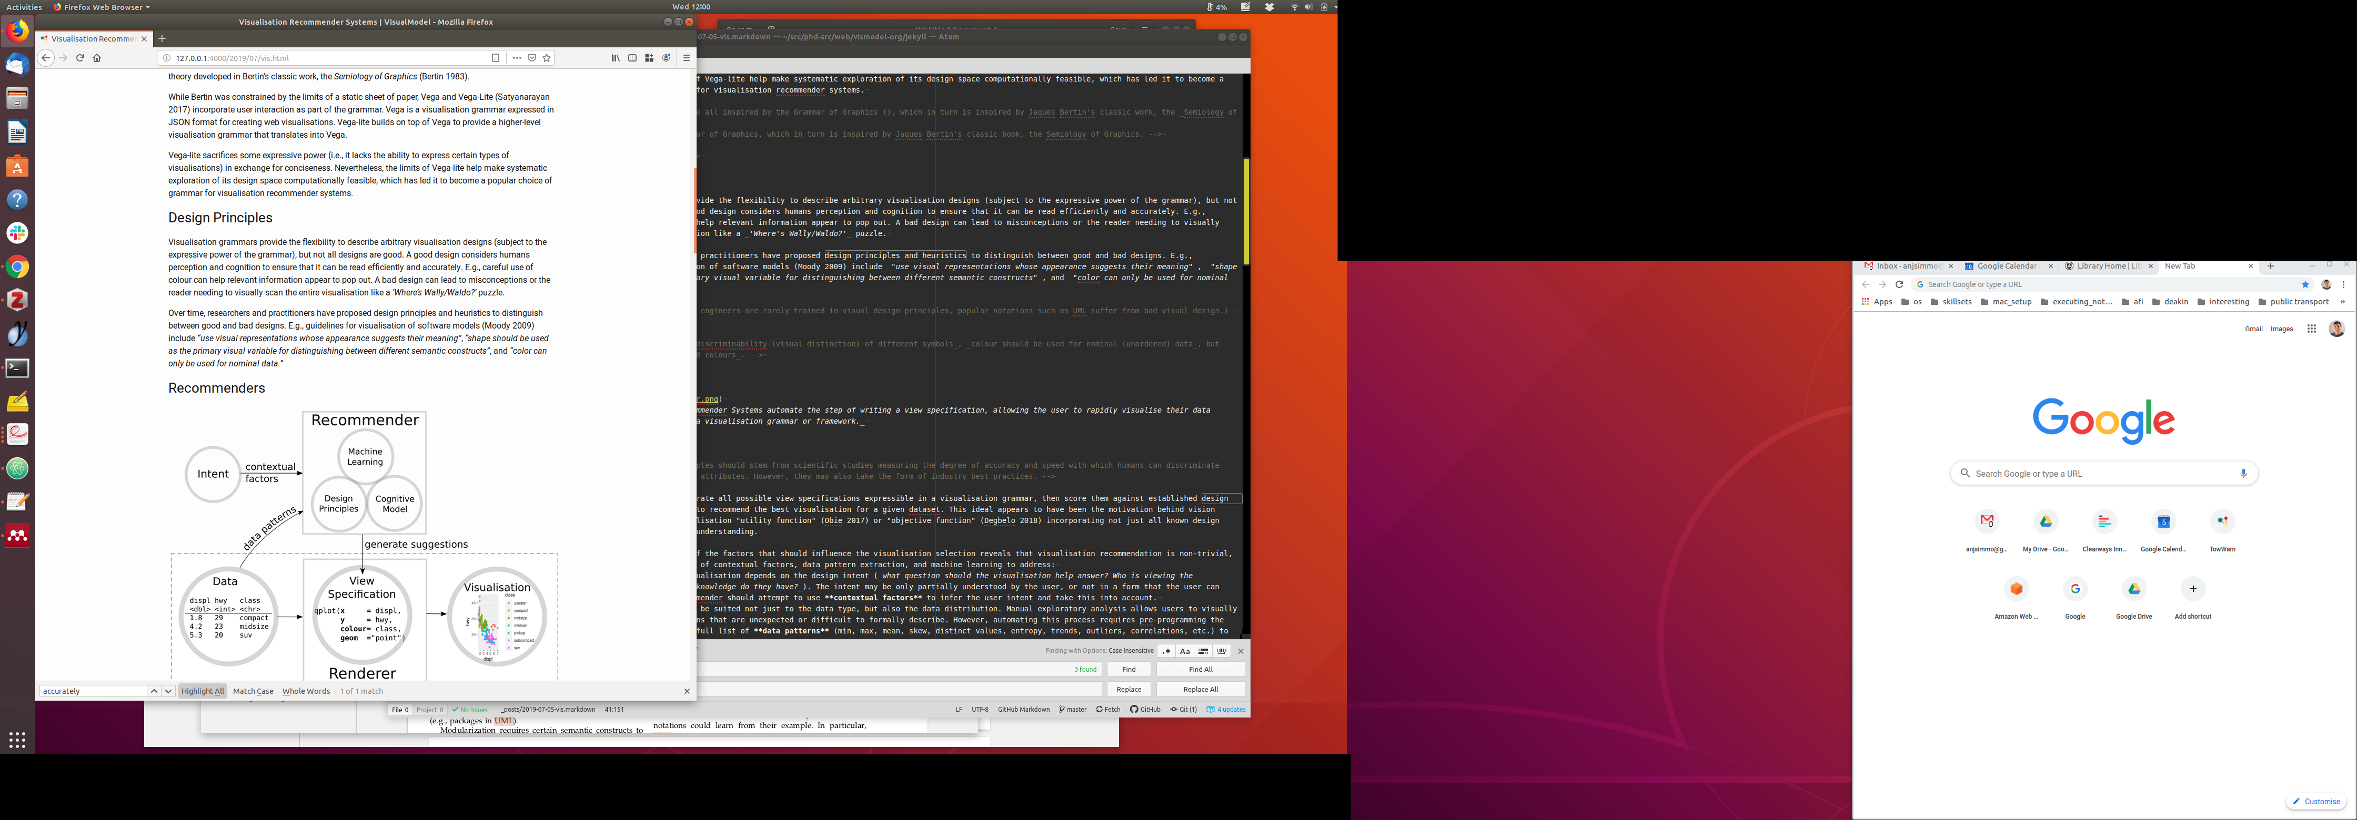Open Firefox Web Browser app menu

[x=102, y=6]
